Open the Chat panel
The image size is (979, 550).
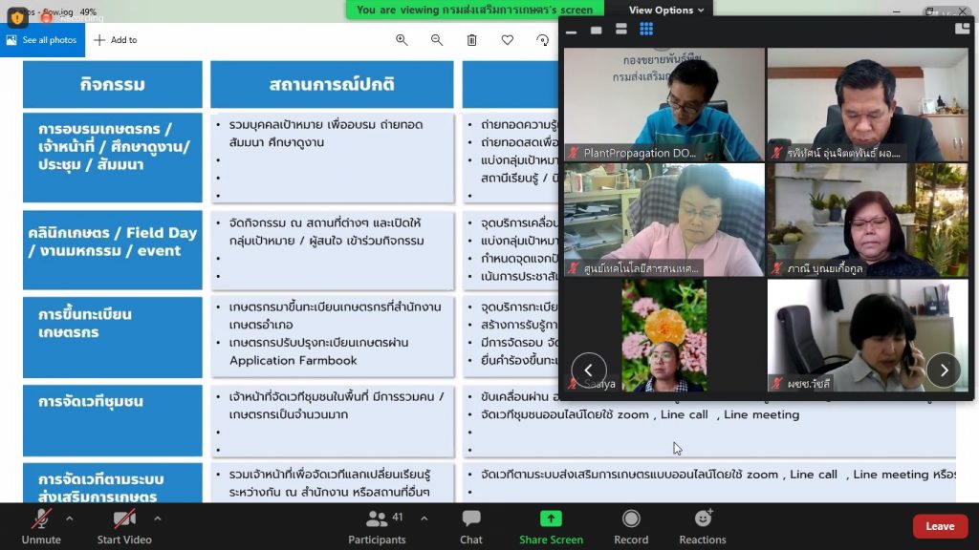click(471, 524)
